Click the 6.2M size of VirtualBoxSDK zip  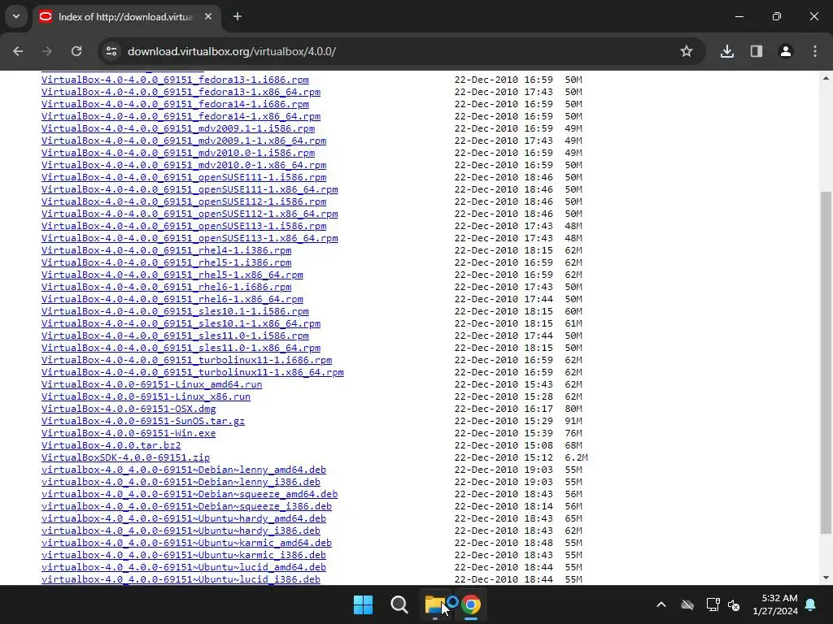pyautogui.click(x=577, y=457)
